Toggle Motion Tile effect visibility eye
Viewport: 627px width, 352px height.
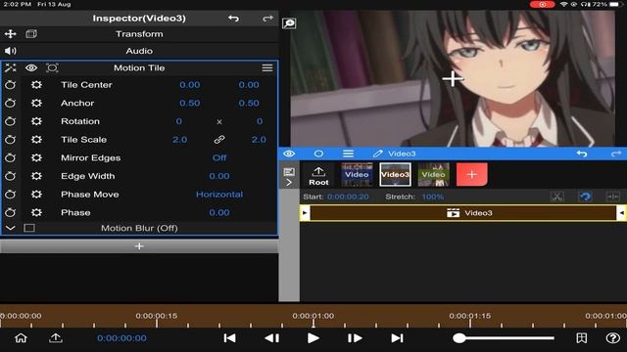click(x=31, y=67)
